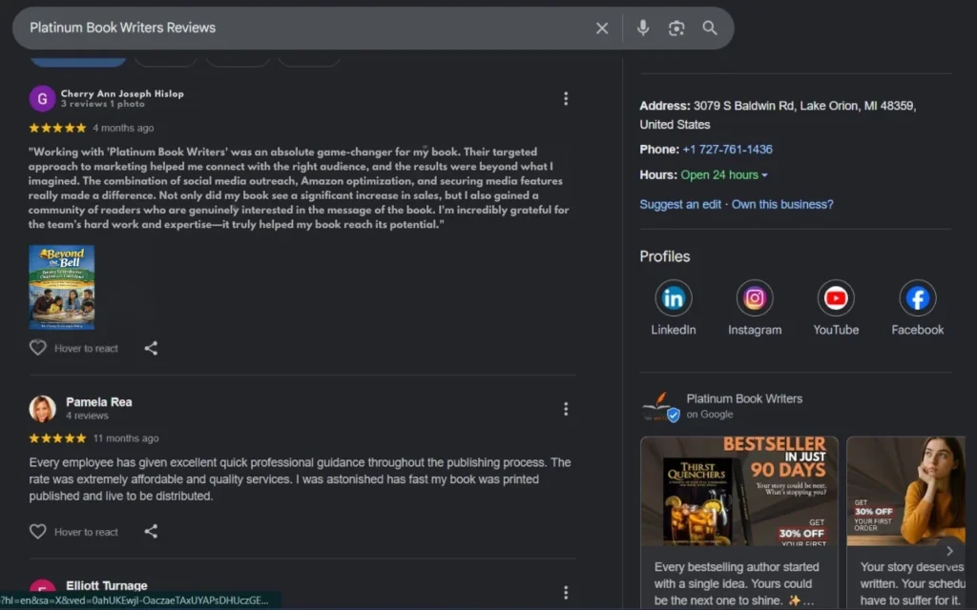977x610 pixels.
Task: Open the LinkedIn profile icon
Action: [x=674, y=297]
